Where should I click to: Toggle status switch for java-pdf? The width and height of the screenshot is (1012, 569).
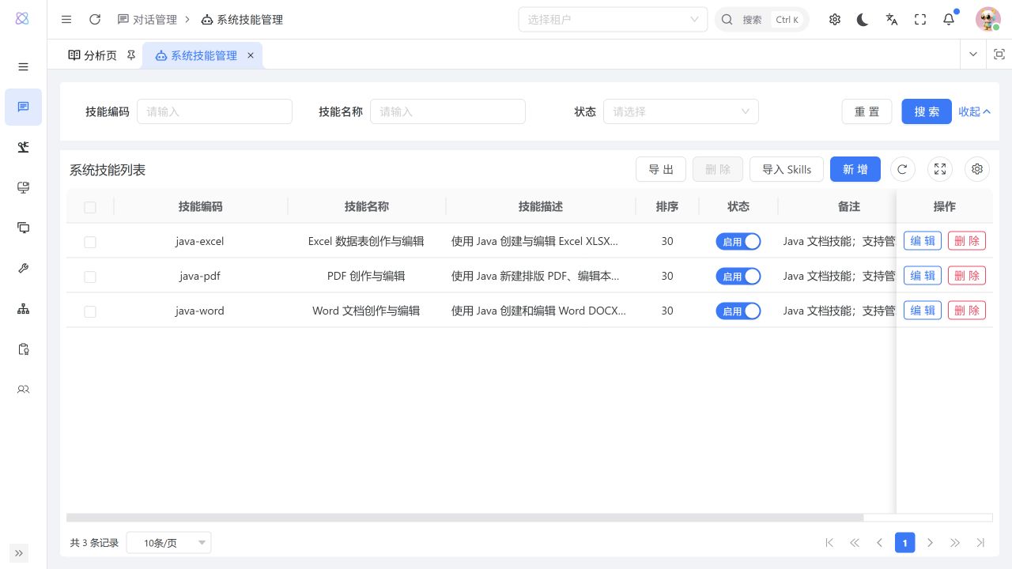pyautogui.click(x=738, y=277)
